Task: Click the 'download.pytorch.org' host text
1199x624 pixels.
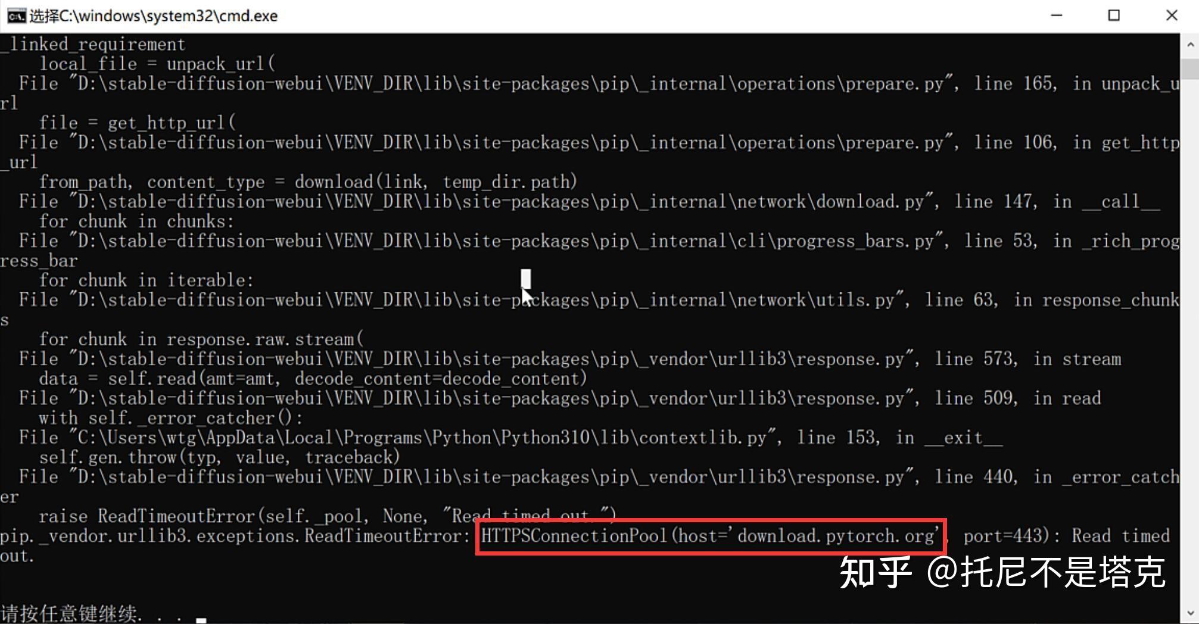Action: point(835,536)
